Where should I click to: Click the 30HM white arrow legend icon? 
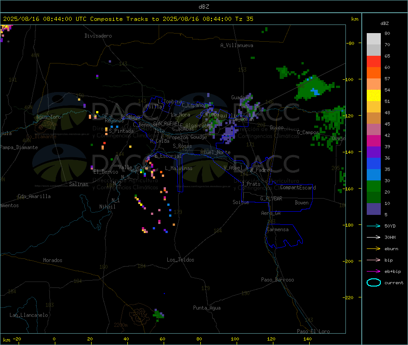pos(374,237)
